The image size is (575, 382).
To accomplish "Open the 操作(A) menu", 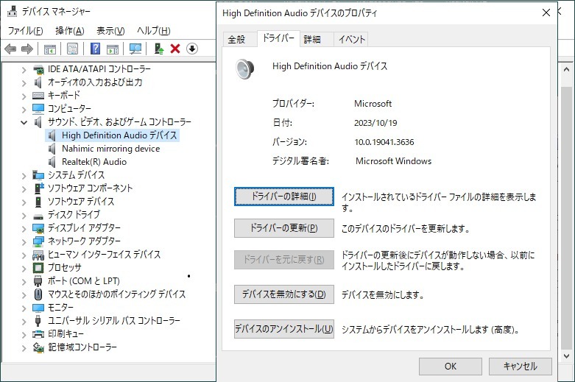I will [x=70, y=31].
